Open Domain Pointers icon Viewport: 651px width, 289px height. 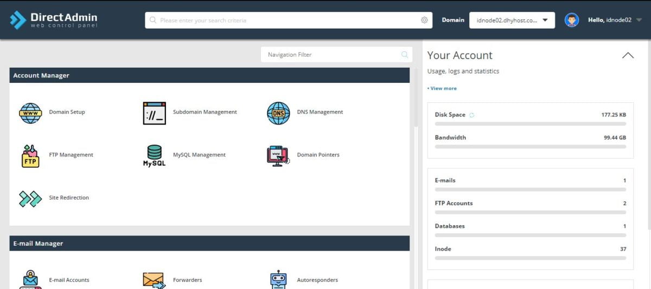pyautogui.click(x=278, y=155)
